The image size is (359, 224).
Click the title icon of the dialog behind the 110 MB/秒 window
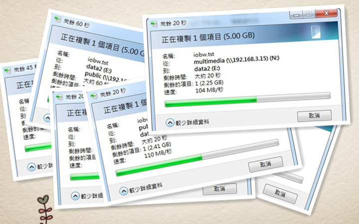click(x=59, y=98)
